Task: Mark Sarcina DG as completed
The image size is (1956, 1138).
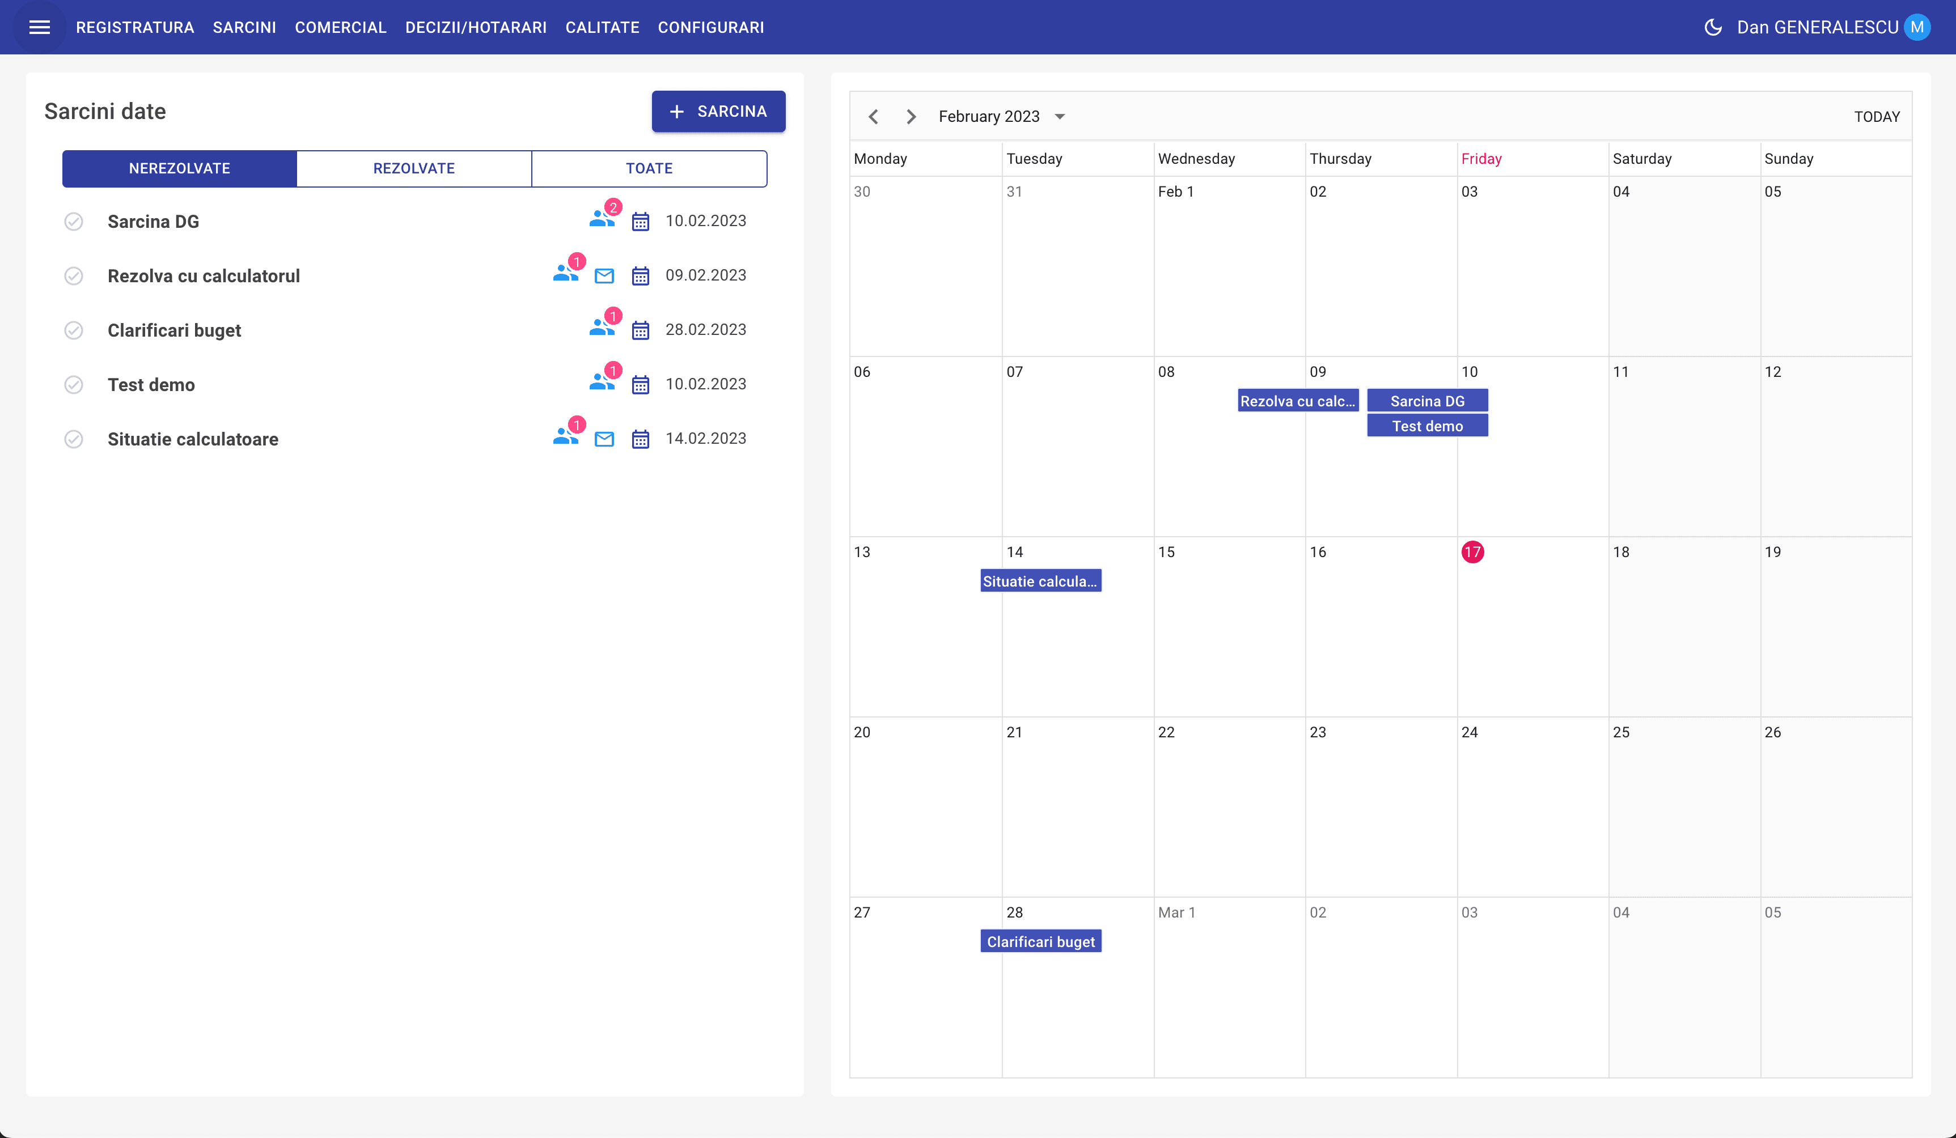Action: (x=74, y=222)
